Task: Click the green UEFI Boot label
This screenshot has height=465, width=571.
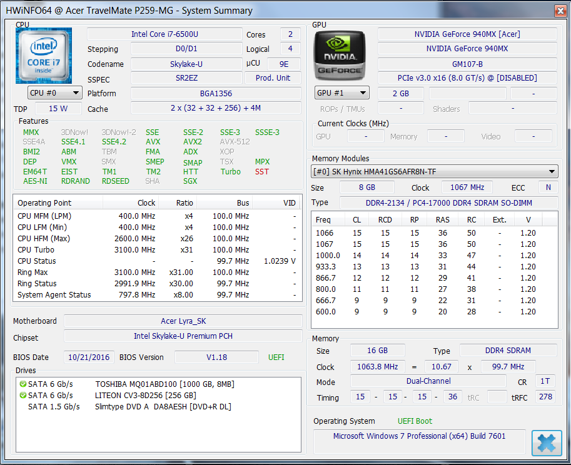Action: (x=415, y=421)
